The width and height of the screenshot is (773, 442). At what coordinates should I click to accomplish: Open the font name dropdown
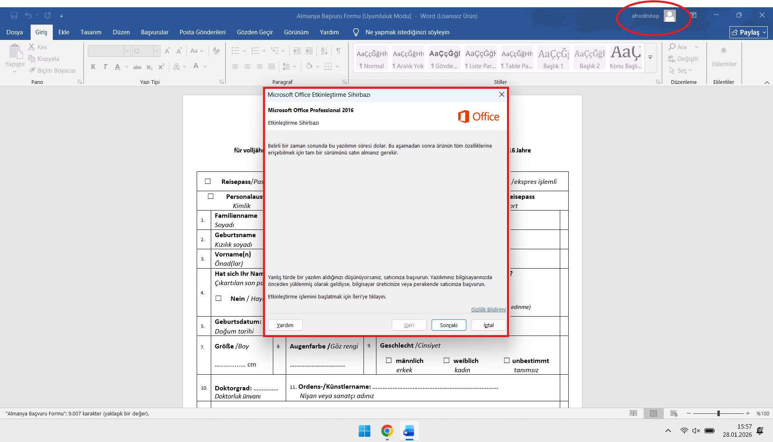pos(127,51)
